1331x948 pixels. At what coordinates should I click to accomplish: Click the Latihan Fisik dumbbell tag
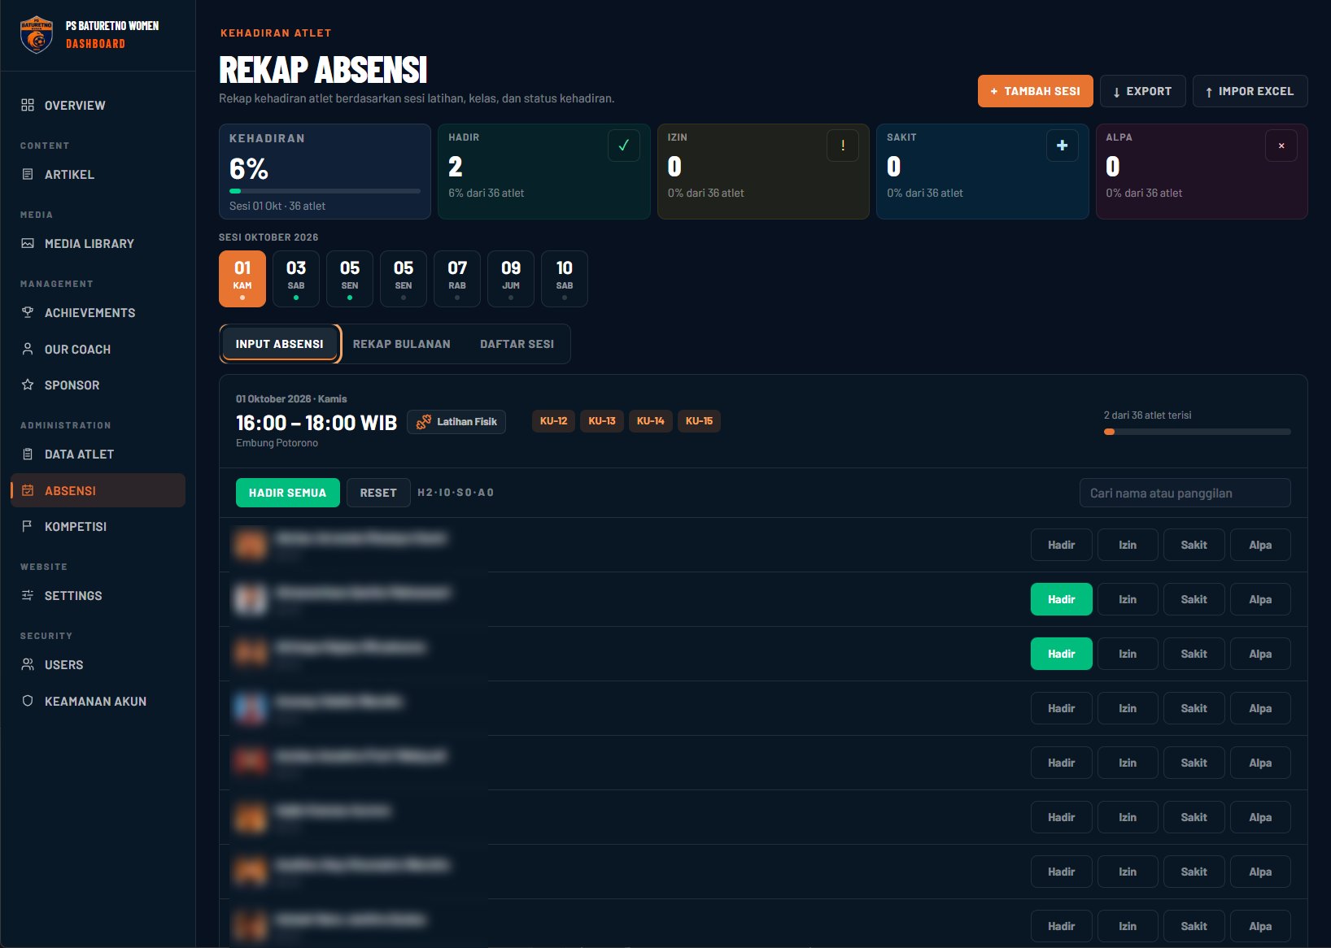coord(456,421)
